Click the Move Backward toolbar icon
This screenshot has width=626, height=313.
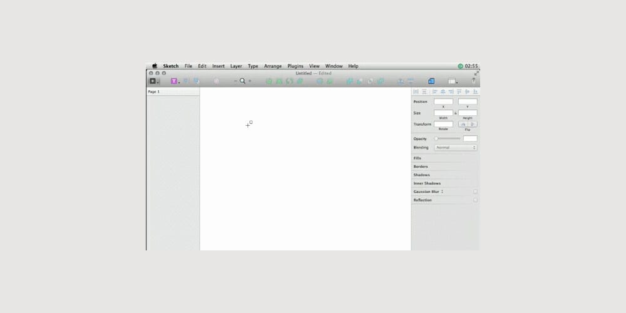(x=411, y=81)
